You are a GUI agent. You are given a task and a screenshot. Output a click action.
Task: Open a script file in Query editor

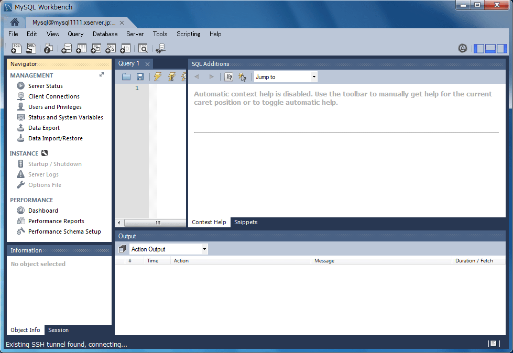126,77
